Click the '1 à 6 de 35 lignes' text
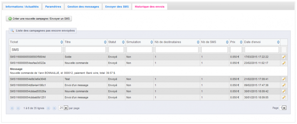297x124 pixels. coord(34,108)
